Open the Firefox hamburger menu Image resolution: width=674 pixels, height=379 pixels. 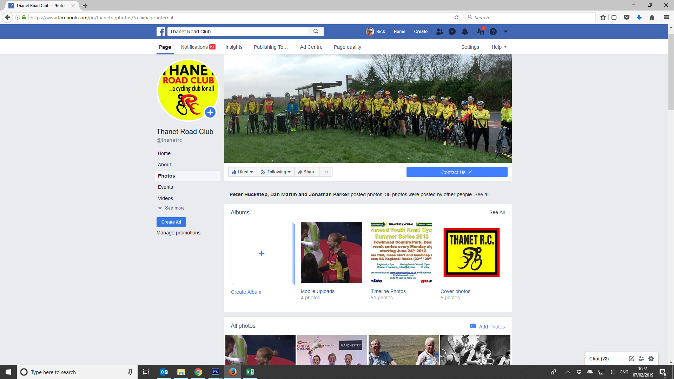(x=667, y=17)
